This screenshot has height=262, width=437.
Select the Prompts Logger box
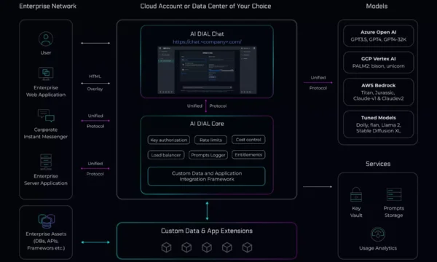[x=208, y=155]
